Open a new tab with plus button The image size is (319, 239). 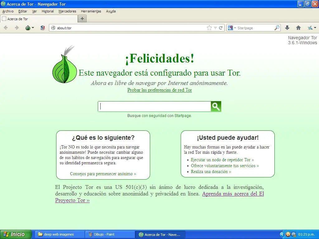coord(82,19)
